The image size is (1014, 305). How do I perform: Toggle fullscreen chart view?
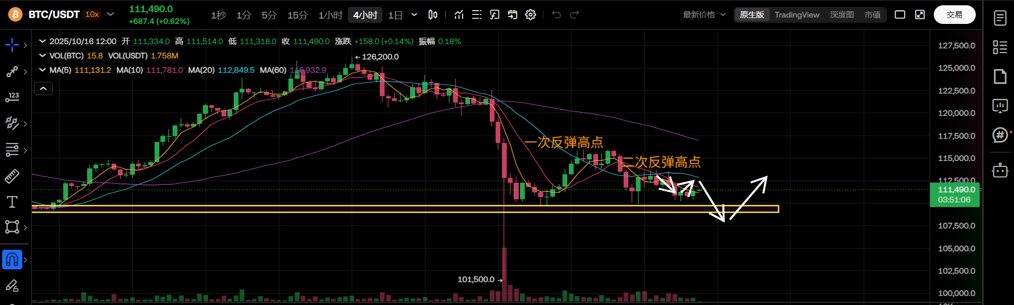[x=920, y=15]
